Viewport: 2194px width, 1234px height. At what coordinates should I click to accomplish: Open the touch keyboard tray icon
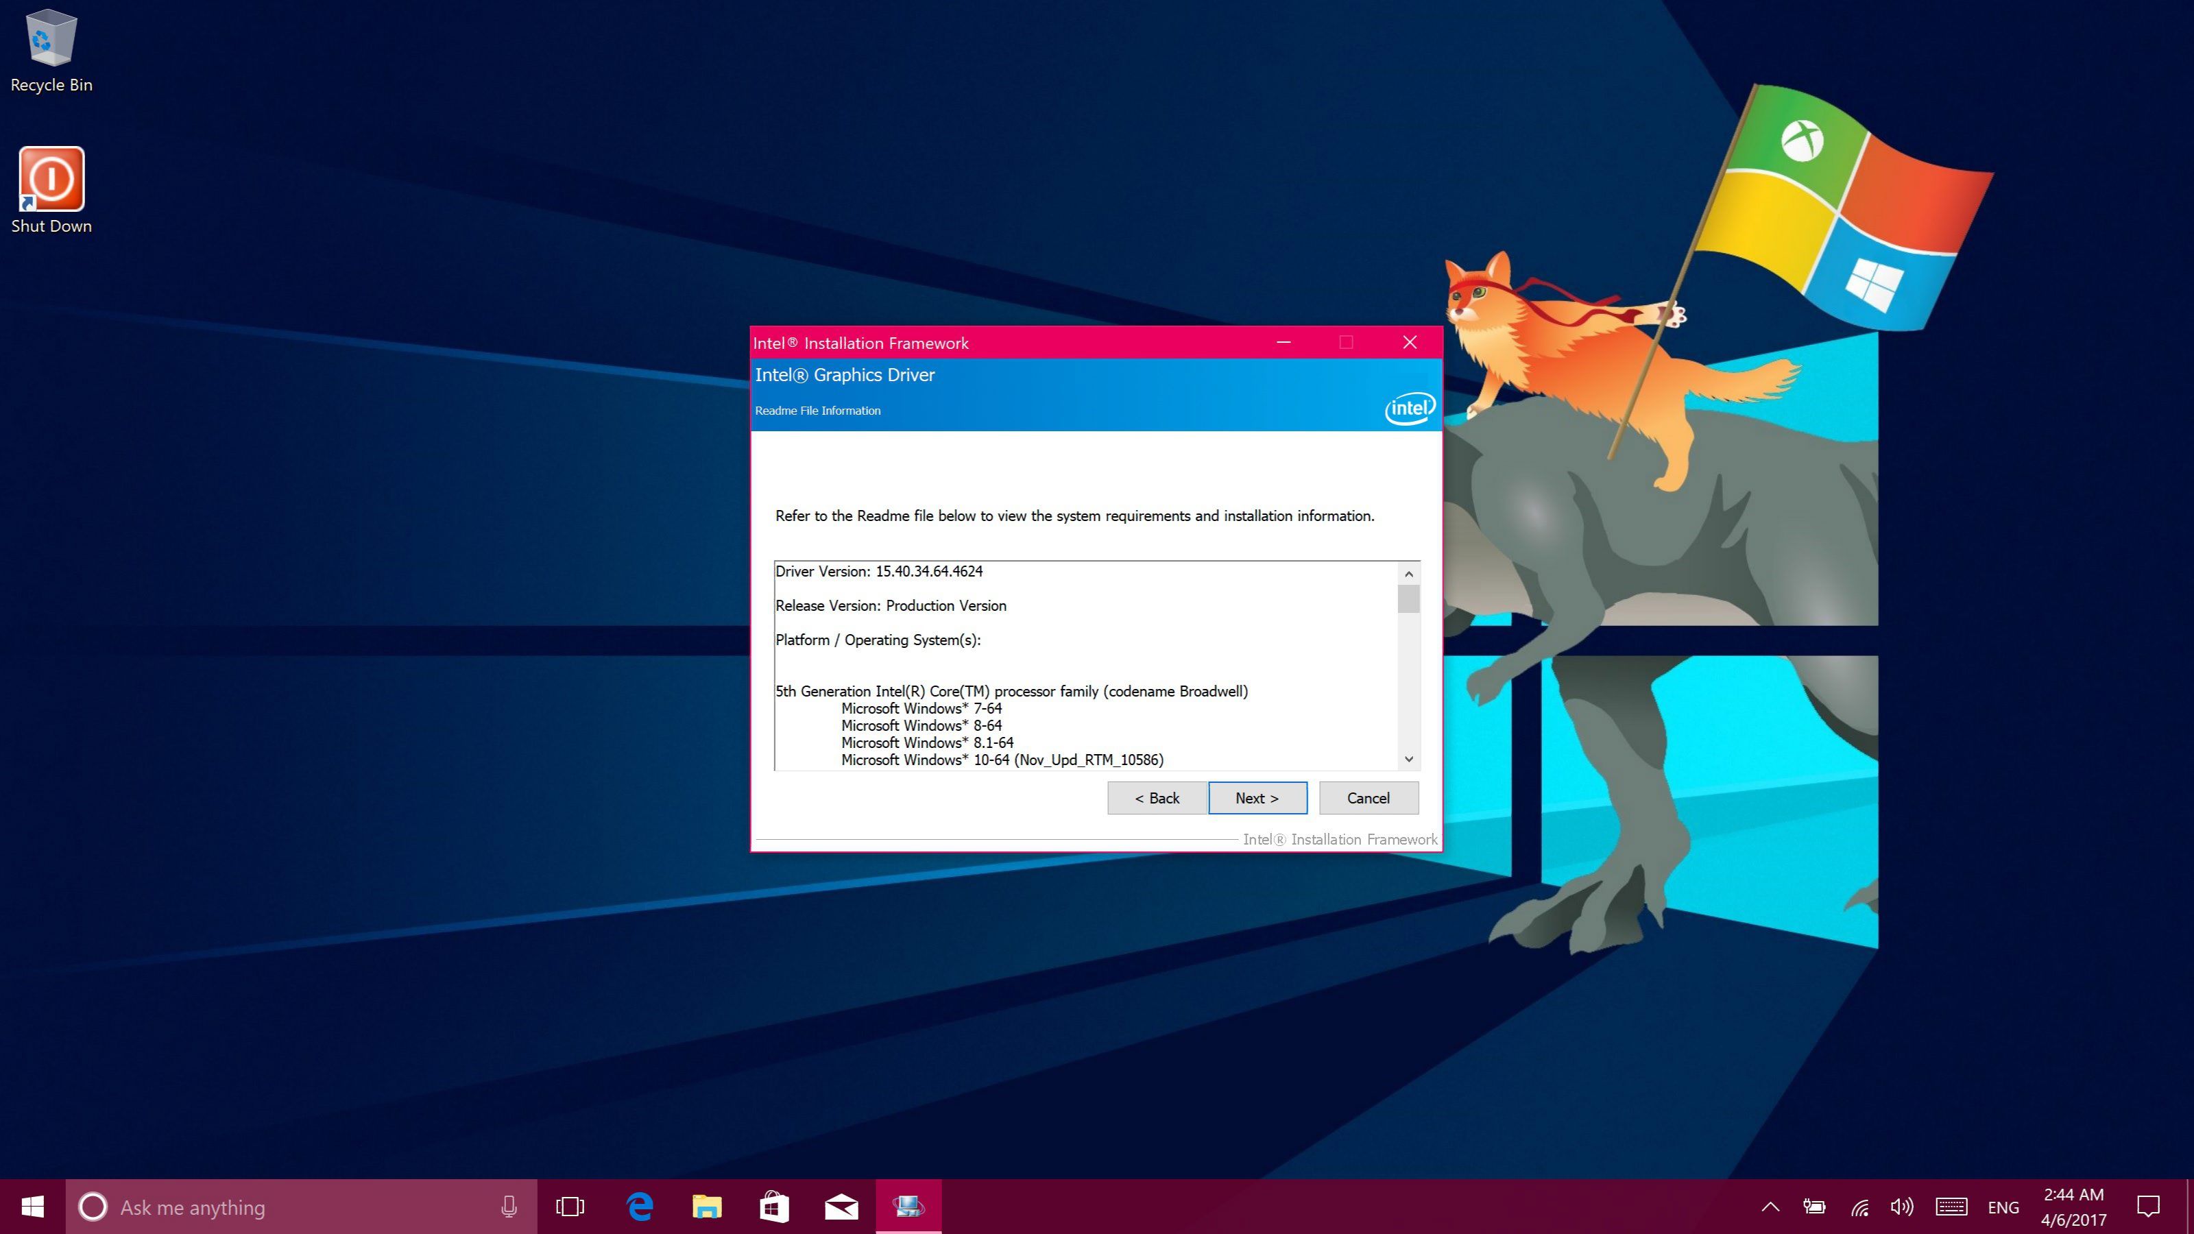click(x=1951, y=1207)
